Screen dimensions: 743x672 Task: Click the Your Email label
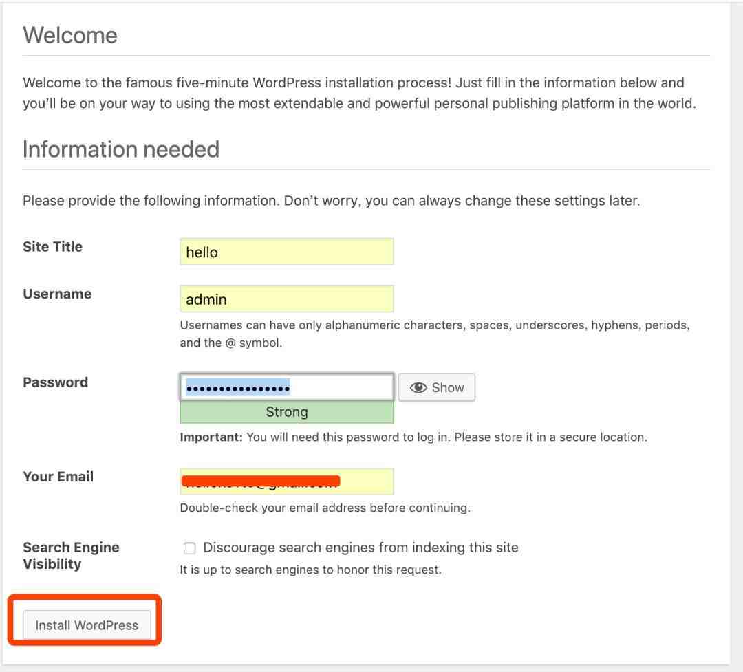click(58, 477)
